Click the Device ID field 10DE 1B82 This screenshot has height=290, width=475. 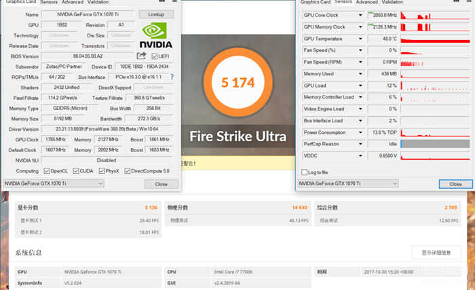144,67
